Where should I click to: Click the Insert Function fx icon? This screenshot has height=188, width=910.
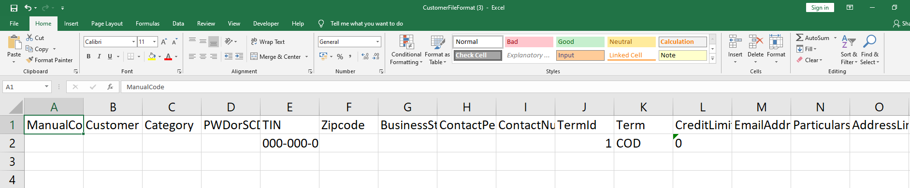click(x=110, y=87)
